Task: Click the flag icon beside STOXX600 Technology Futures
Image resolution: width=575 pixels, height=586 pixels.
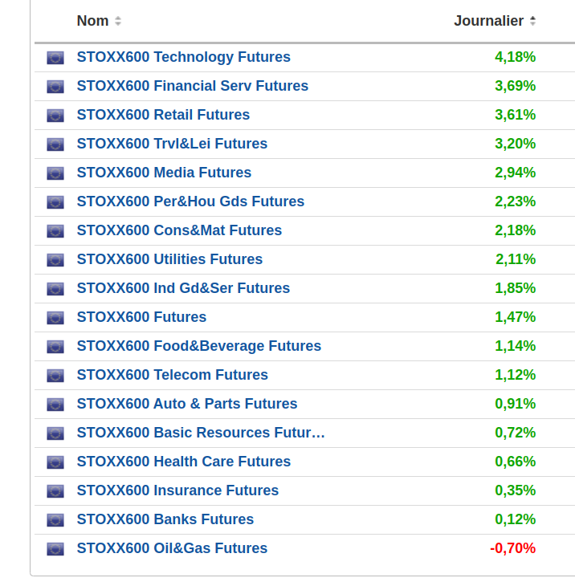Action: tap(55, 58)
